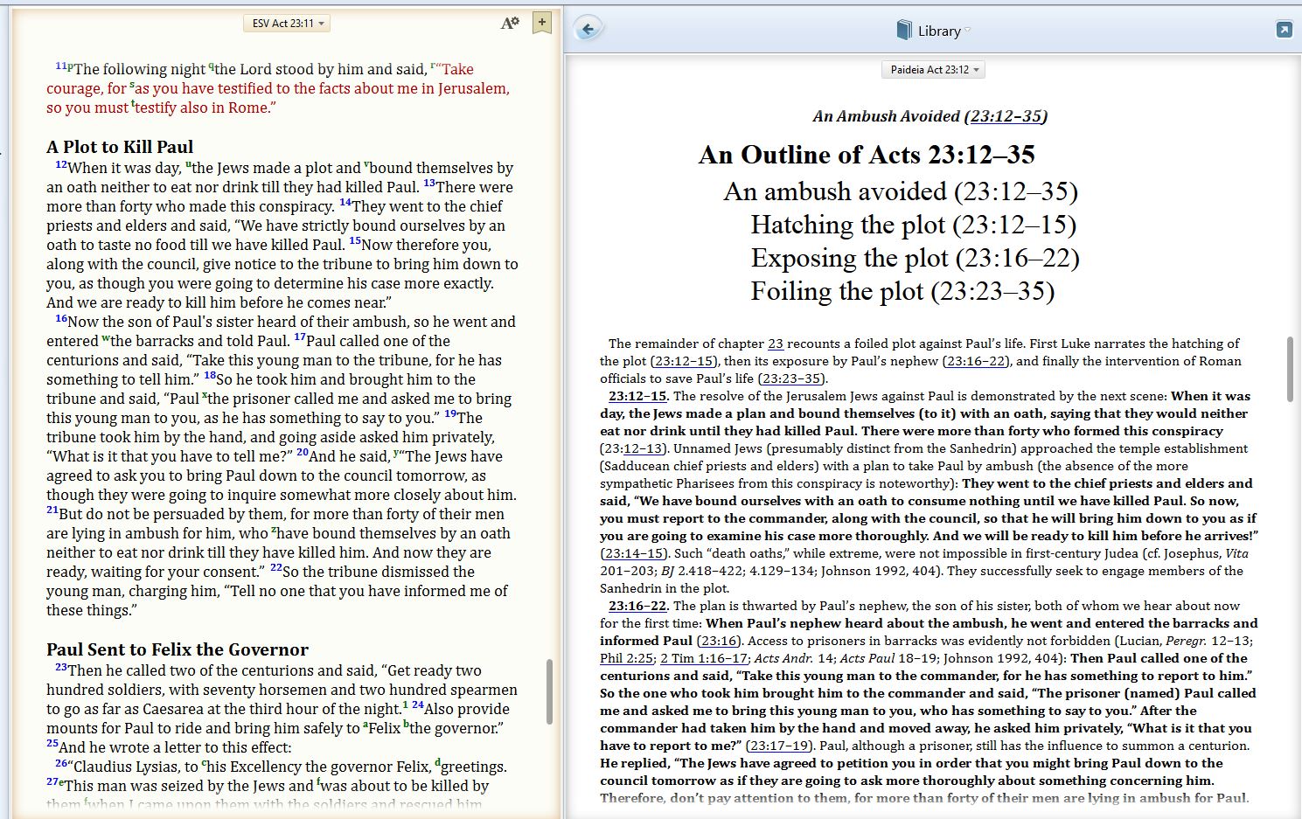Click verse number 16 before 'Now the son'
Screen dimensions: 1302x819
[x=61, y=318]
